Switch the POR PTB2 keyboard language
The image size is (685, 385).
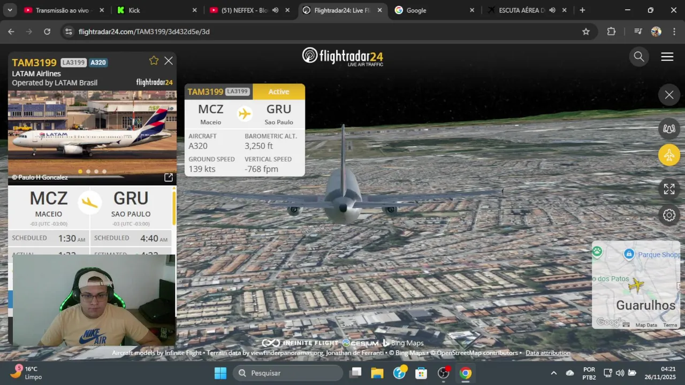[589, 373]
